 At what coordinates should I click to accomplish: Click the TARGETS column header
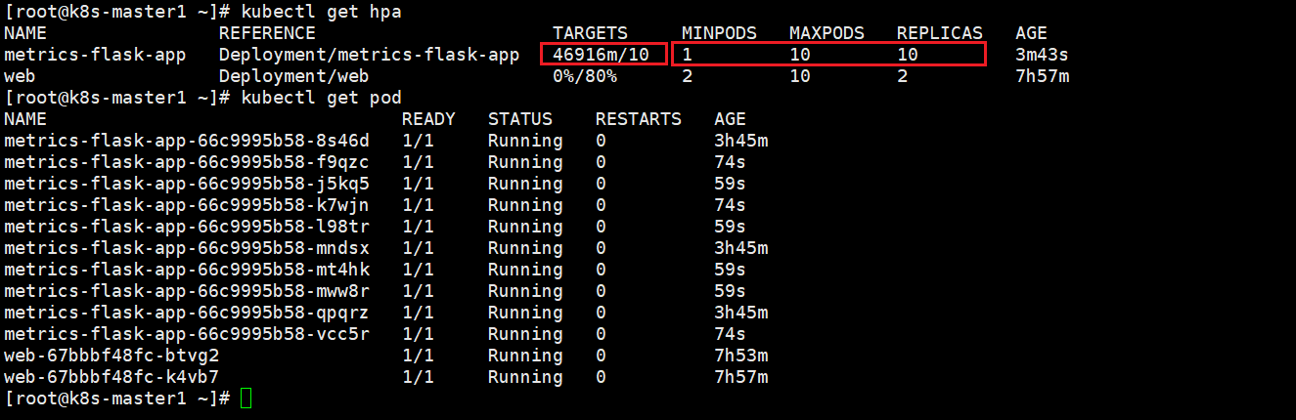pyautogui.click(x=590, y=33)
